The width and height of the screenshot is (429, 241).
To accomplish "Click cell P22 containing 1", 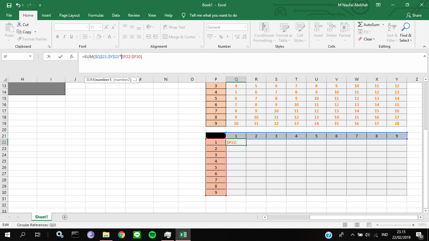I will 216,142.
